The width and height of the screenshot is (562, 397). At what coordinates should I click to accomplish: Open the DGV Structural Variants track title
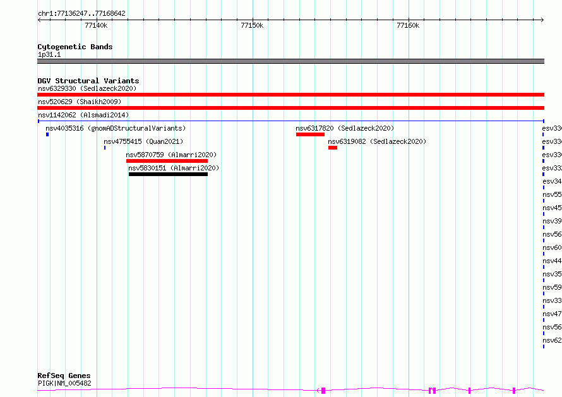coord(88,81)
